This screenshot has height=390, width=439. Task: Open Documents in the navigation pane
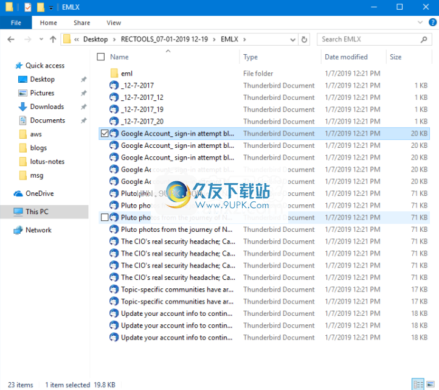coord(47,120)
